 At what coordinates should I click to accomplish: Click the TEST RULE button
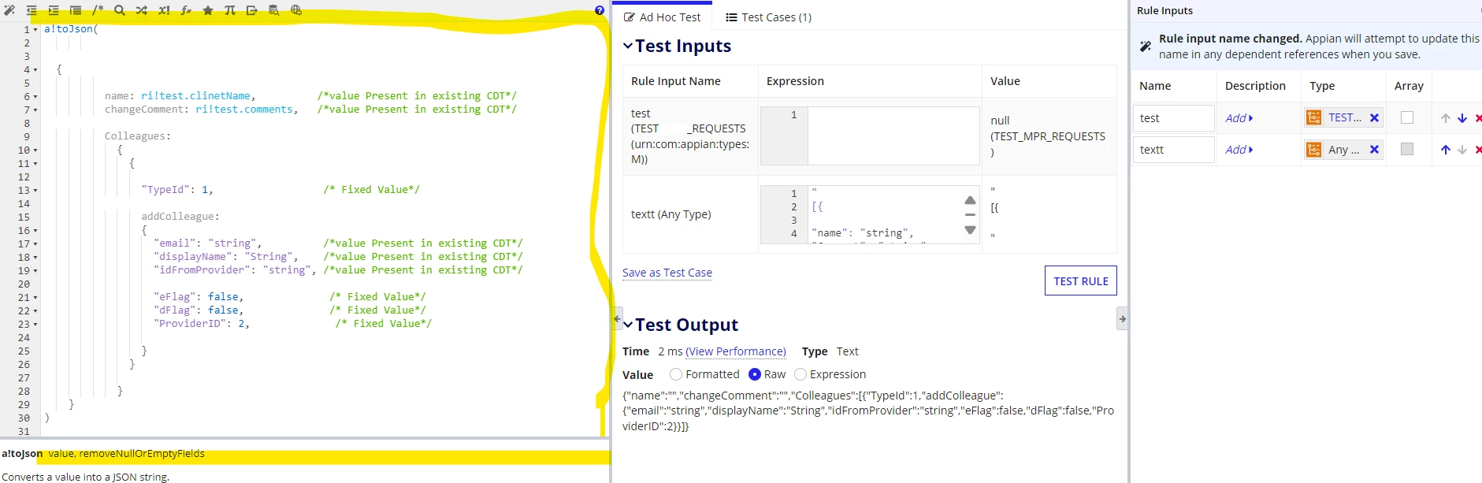[1081, 281]
